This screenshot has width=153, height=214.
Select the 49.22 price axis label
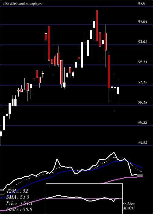[x=143, y=123]
